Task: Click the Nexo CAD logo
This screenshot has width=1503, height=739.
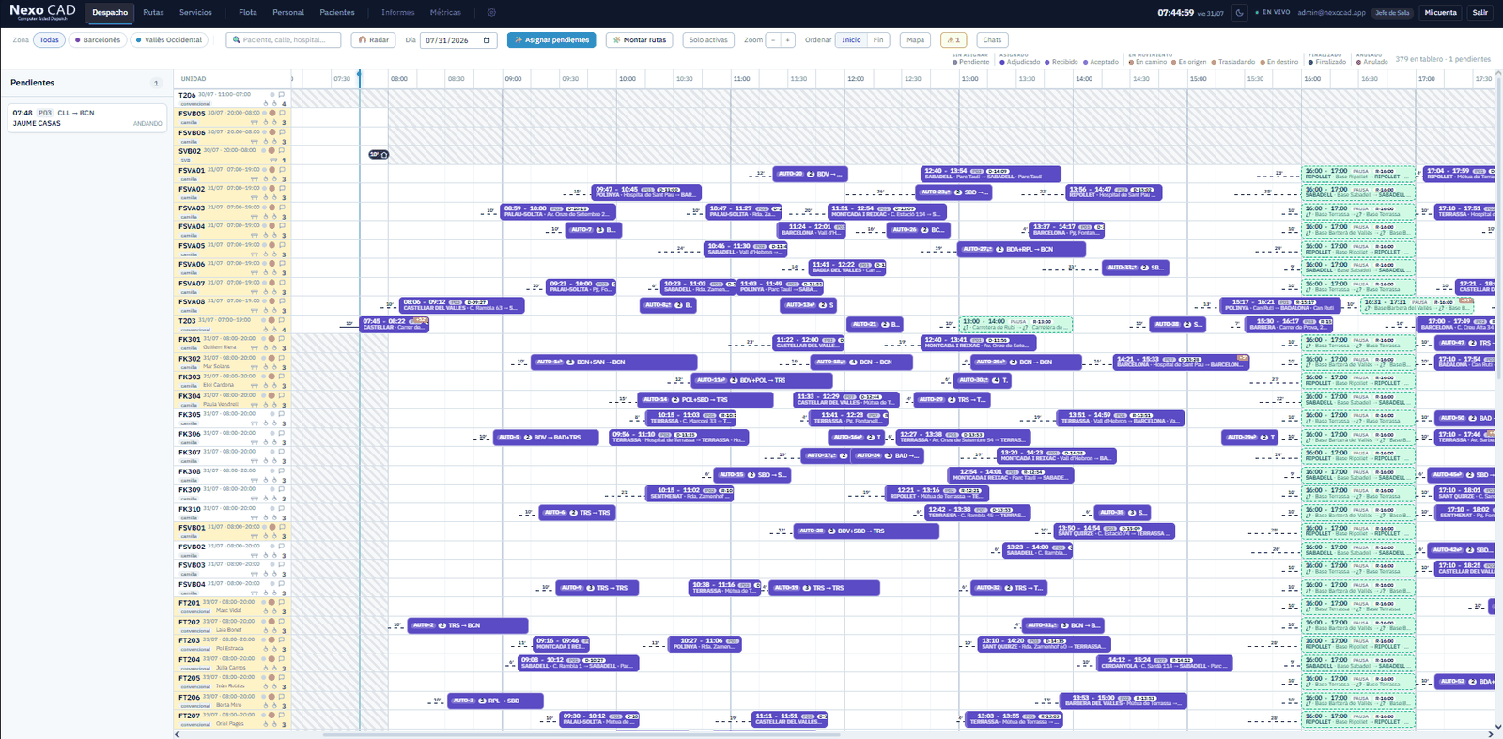Action: point(42,12)
